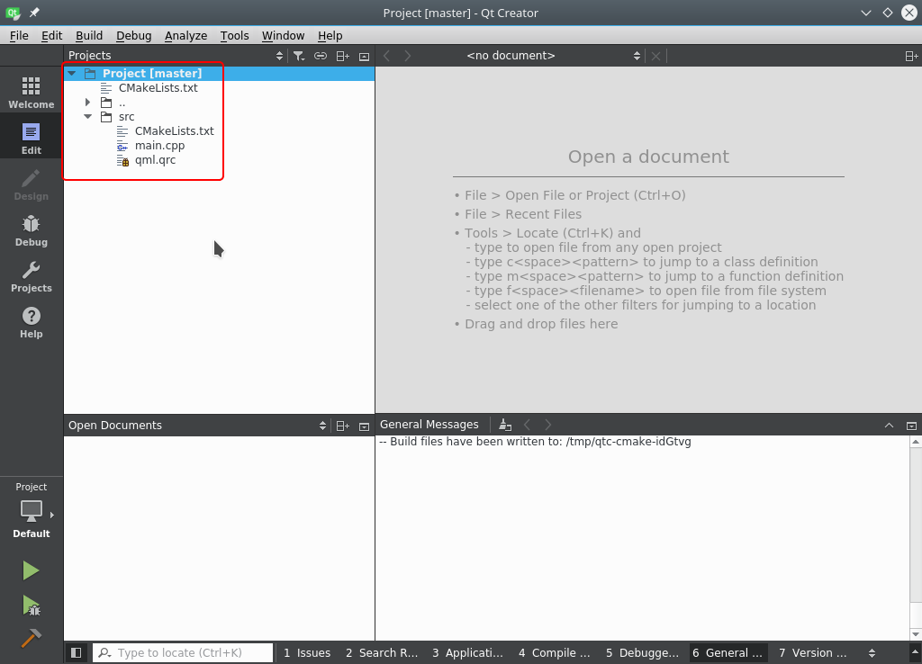
Task: Close the Projects side panel
Action: (365, 57)
